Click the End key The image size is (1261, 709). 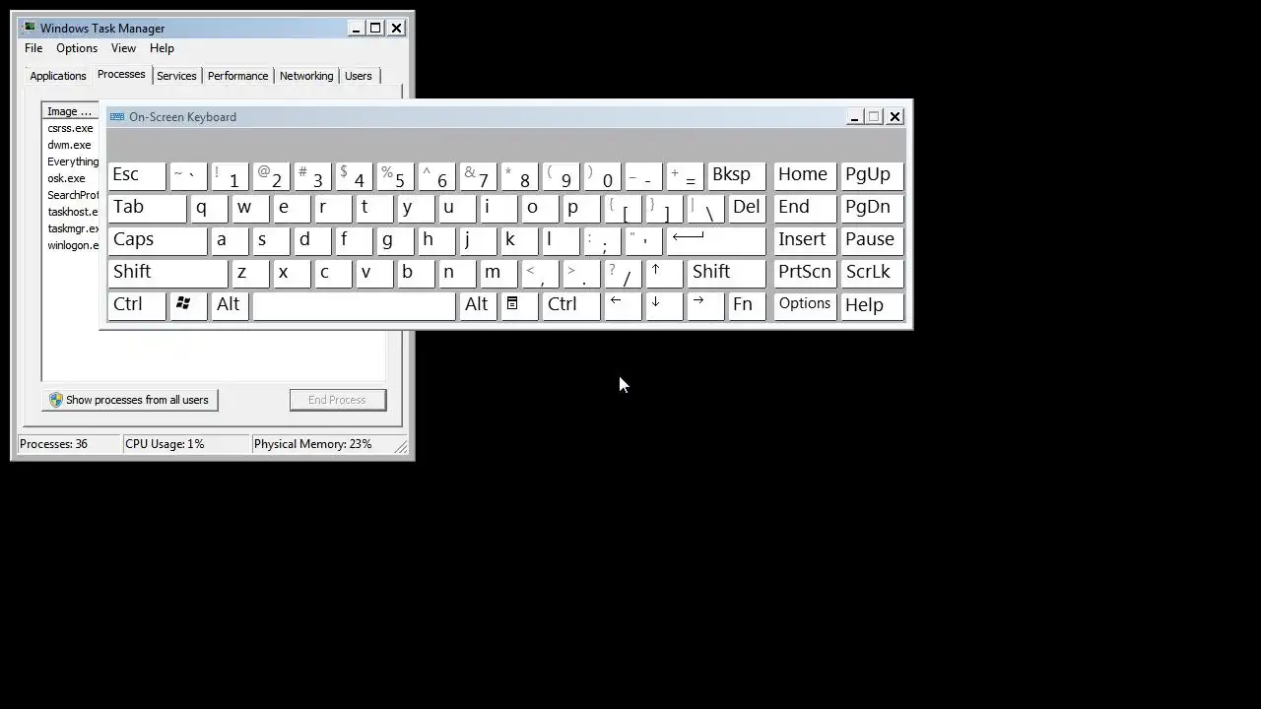(805, 208)
